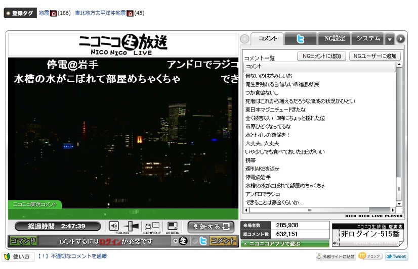Click NGユーザーに追加 button
Image resolution: width=418 pixels, height=269 pixels.
(x=375, y=56)
